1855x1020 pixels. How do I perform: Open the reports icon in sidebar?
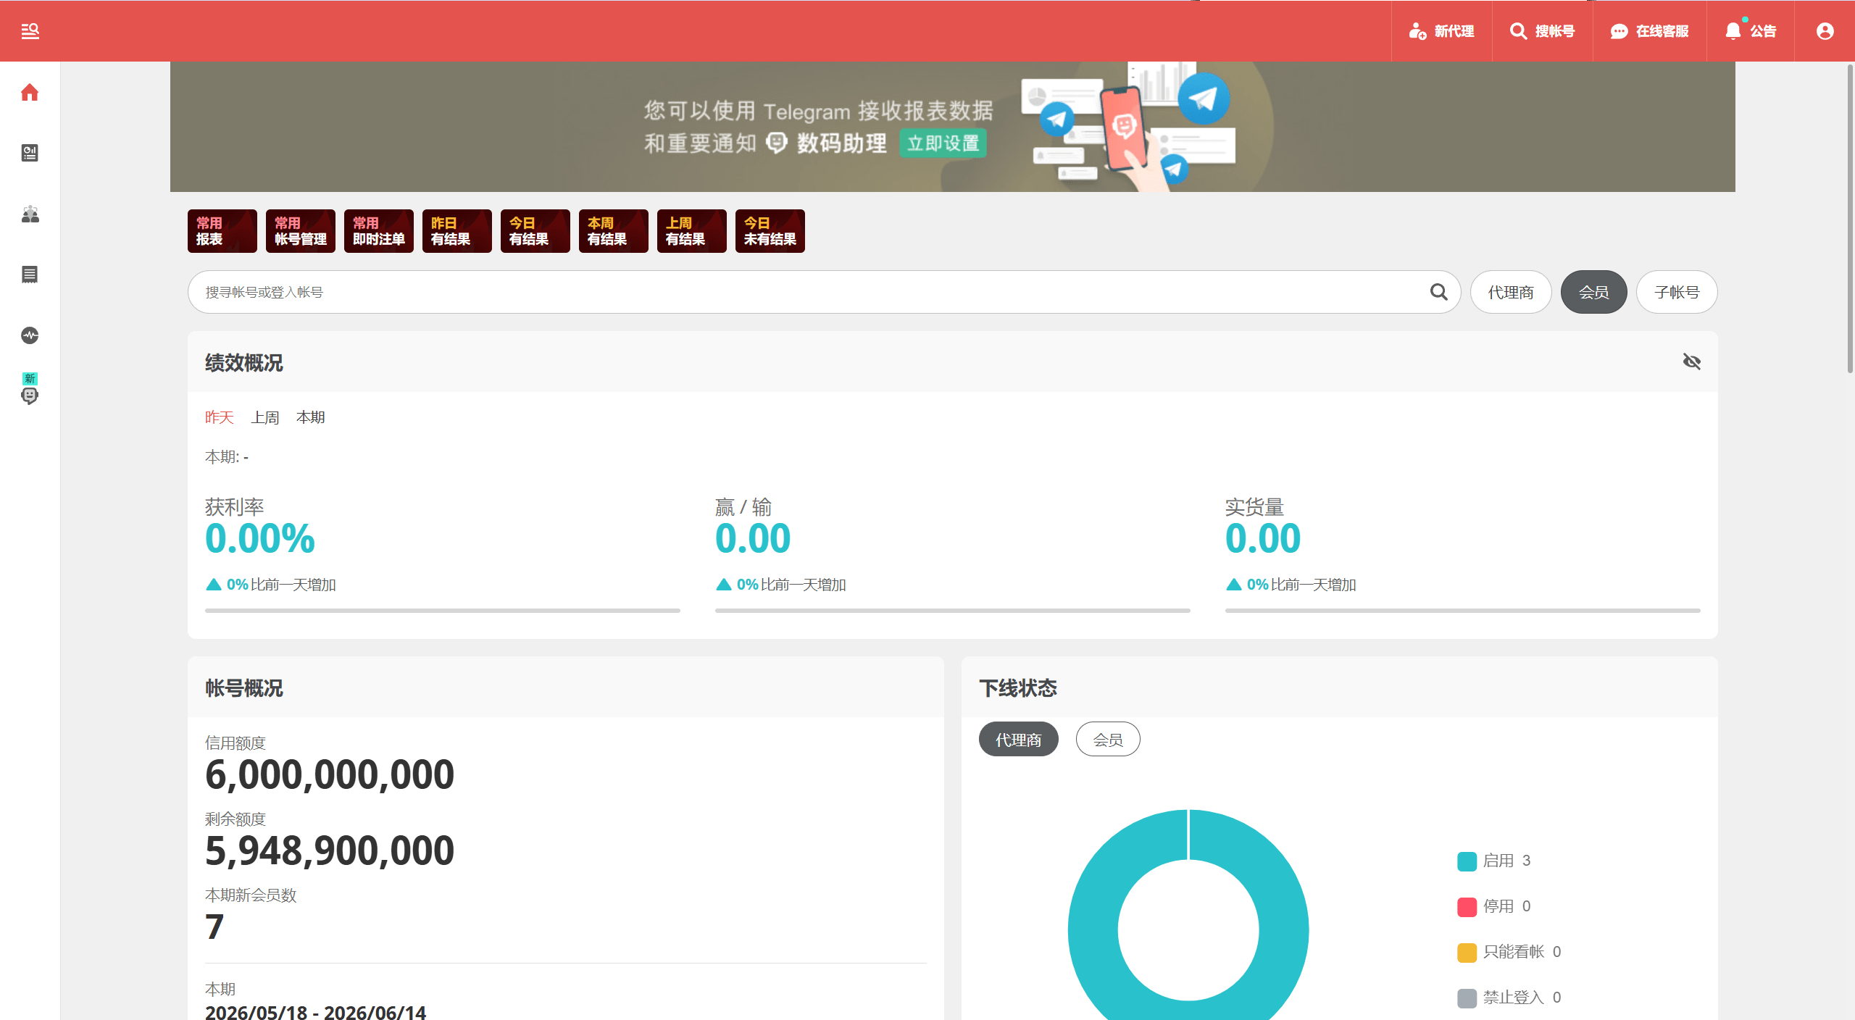[x=30, y=153]
